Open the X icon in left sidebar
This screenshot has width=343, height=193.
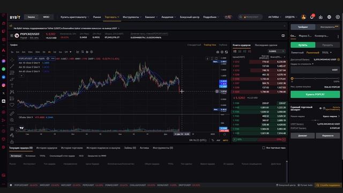click(4, 93)
